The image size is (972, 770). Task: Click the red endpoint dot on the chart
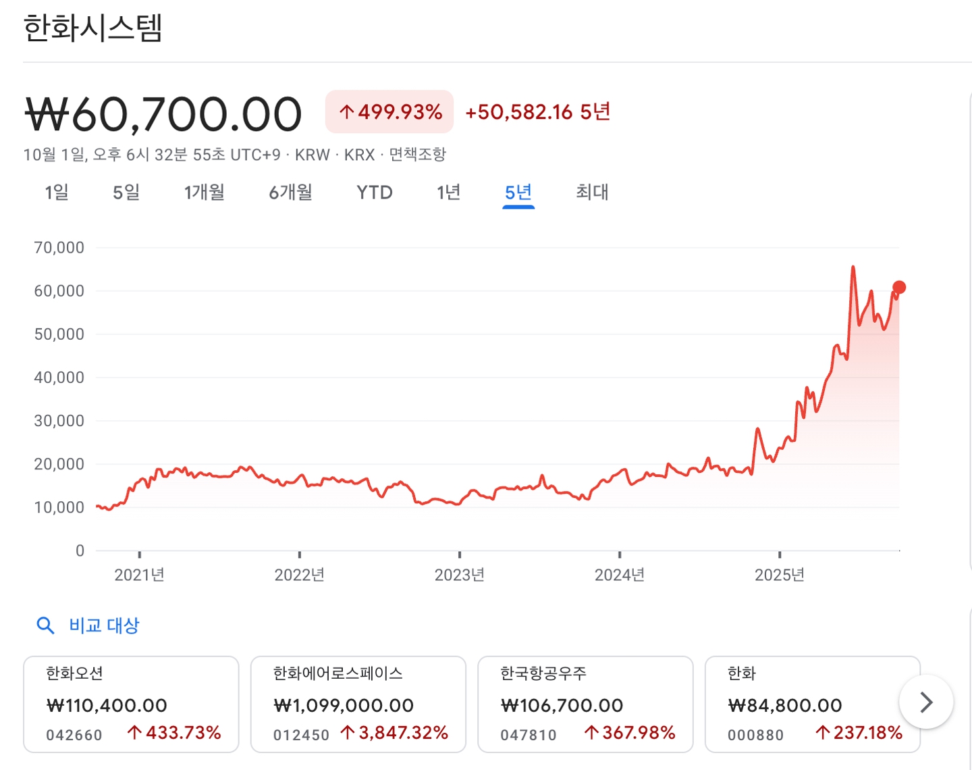pyautogui.click(x=899, y=287)
